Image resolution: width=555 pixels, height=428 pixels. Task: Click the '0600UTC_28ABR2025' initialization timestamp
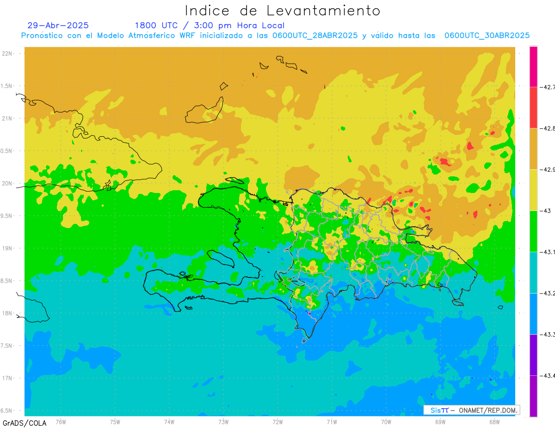315,36
